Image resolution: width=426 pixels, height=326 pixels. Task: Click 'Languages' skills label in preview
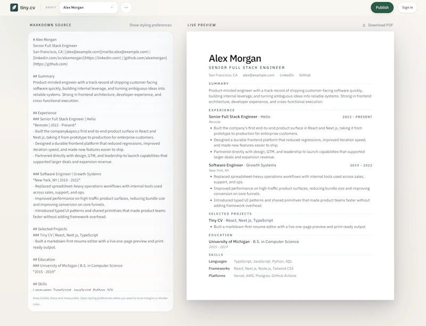(218, 262)
